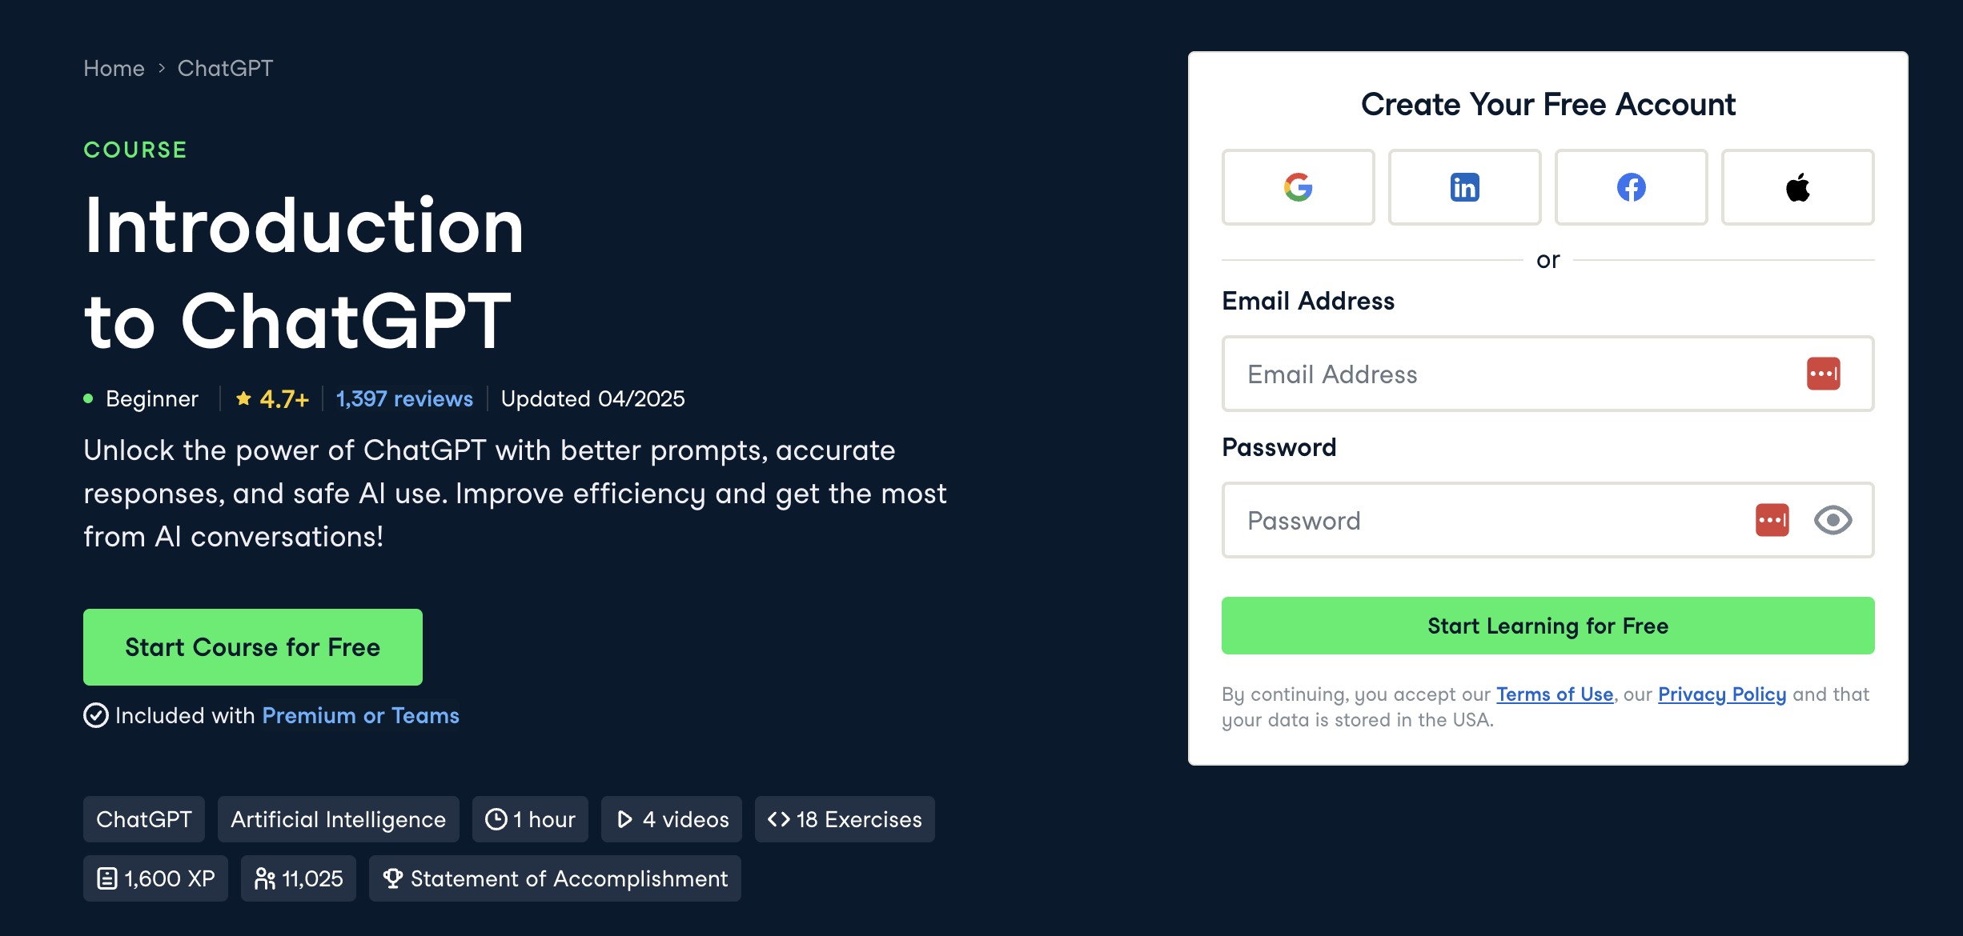
Task: Click the play icon on 4 videos tag
Action: (624, 818)
